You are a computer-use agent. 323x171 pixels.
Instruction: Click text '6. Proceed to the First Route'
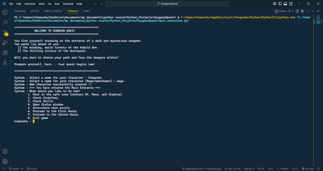point(52,111)
